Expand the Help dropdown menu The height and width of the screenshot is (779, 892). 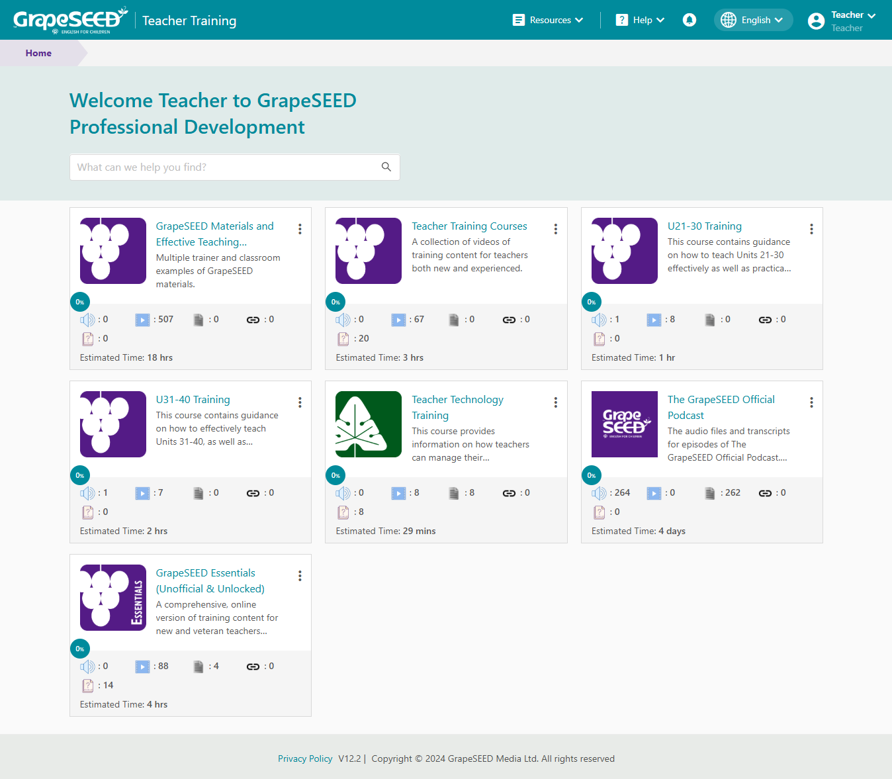click(640, 20)
